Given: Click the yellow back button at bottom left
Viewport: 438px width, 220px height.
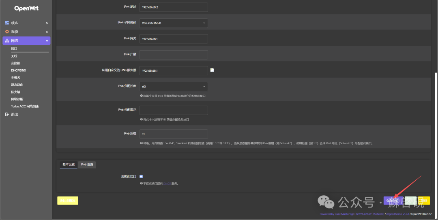Looking at the screenshot, I should click(x=68, y=201).
